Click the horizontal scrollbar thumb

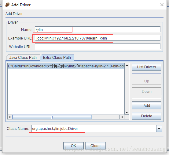click(52, 117)
